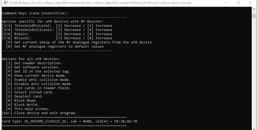Image resolution: width=258 pixels, height=130 pixels.
Task: Click the 'RxGain' option line
Action: tap(57, 34)
